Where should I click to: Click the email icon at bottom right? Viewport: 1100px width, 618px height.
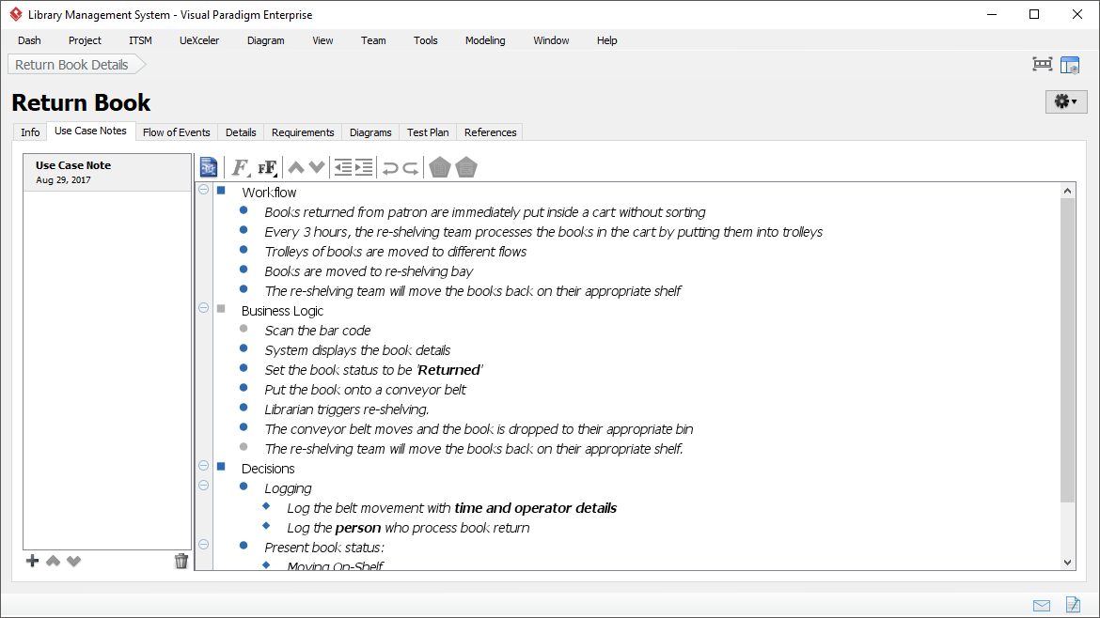point(1041,606)
